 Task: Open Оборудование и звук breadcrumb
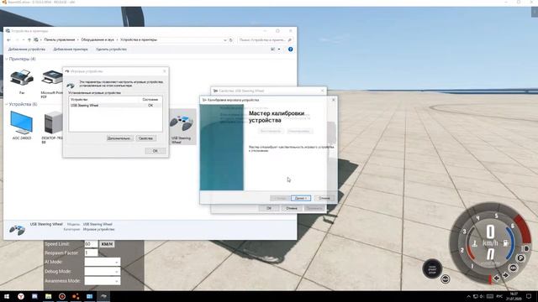point(98,39)
